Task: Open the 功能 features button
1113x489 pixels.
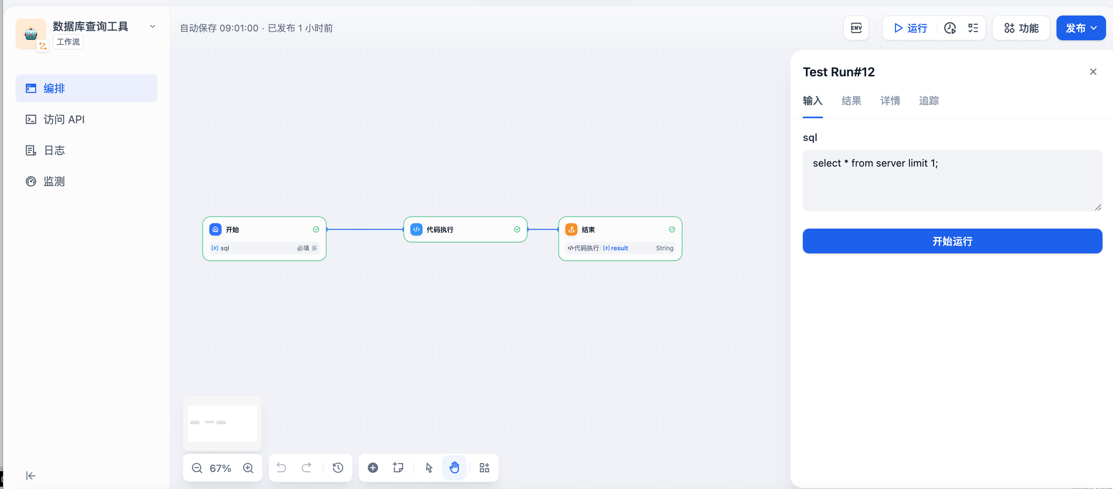Action: [x=1021, y=28]
